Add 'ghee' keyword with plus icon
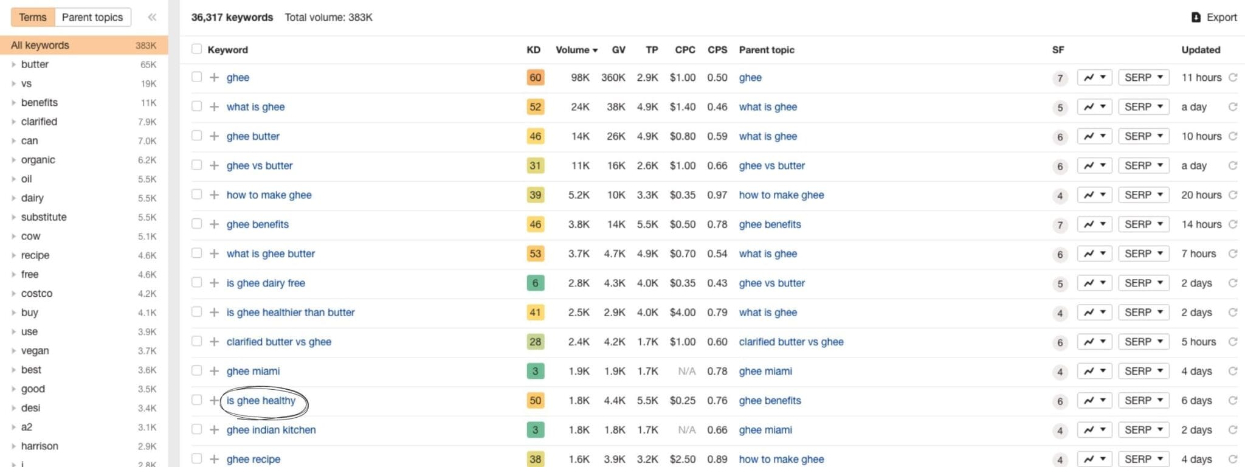This screenshot has width=1245, height=467. pos(214,77)
